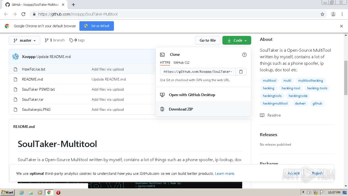Open SoulTaker PSWD.txt file
348x196 pixels.
[x=38, y=89]
